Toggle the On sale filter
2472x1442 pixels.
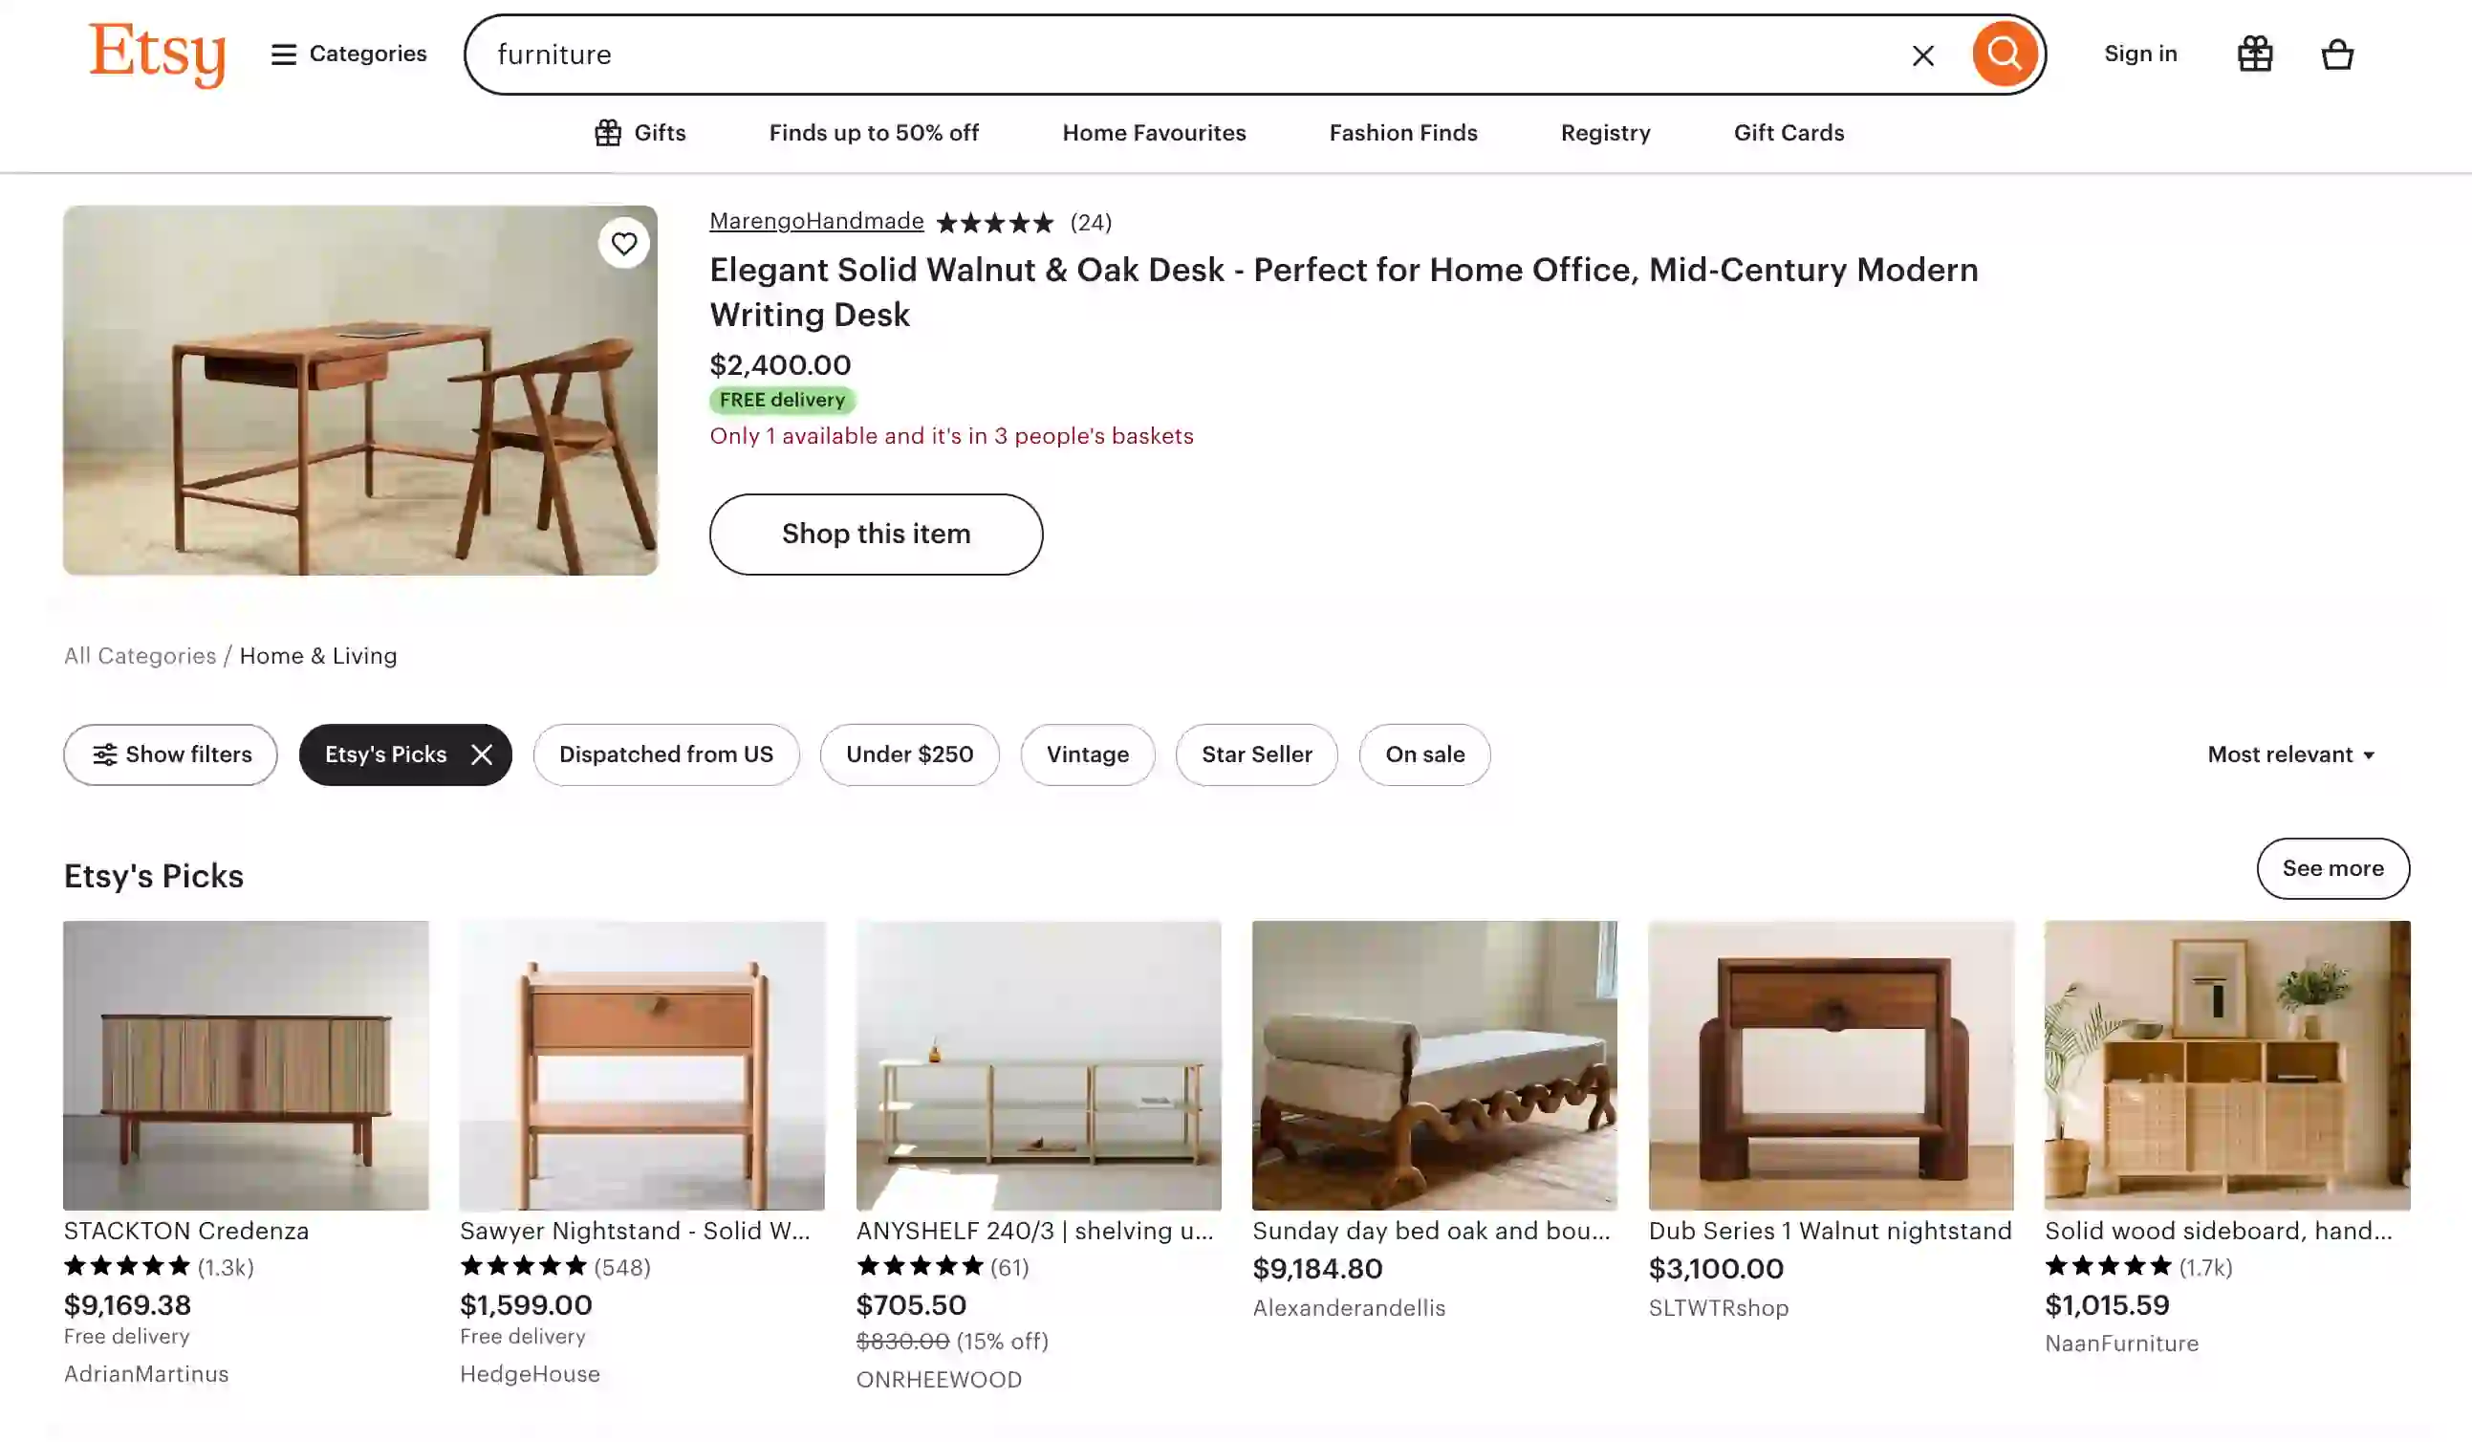[1424, 754]
